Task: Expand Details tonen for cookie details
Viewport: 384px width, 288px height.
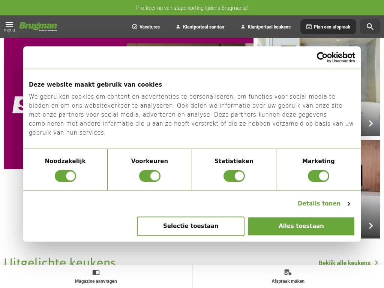Action: [324, 204]
